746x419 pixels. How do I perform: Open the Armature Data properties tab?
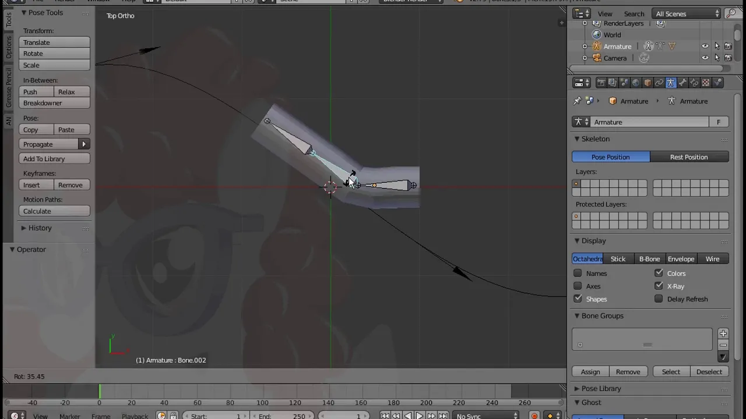pyautogui.click(x=671, y=83)
